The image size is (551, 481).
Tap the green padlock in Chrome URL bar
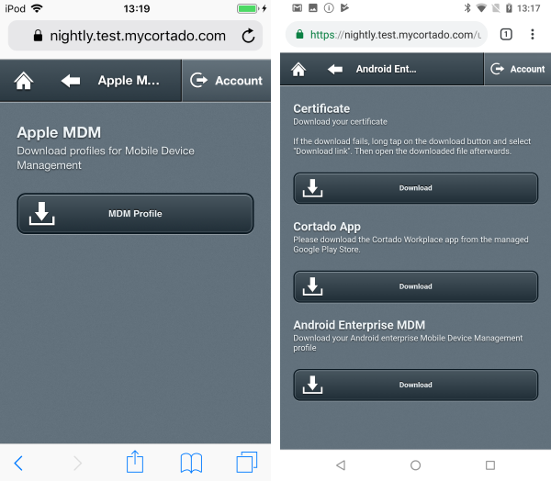coord(299,35)
